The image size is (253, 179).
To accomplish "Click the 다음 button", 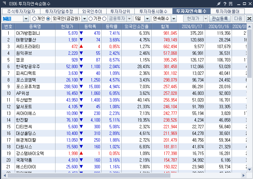I will tap(238, 19).
